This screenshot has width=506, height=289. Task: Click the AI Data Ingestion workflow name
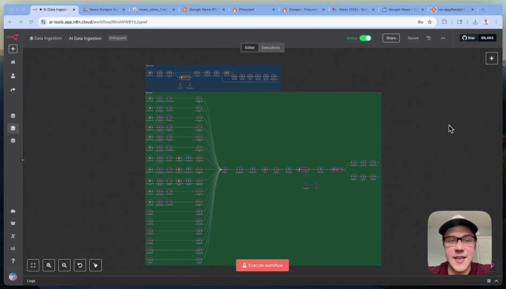coord(85,38)
